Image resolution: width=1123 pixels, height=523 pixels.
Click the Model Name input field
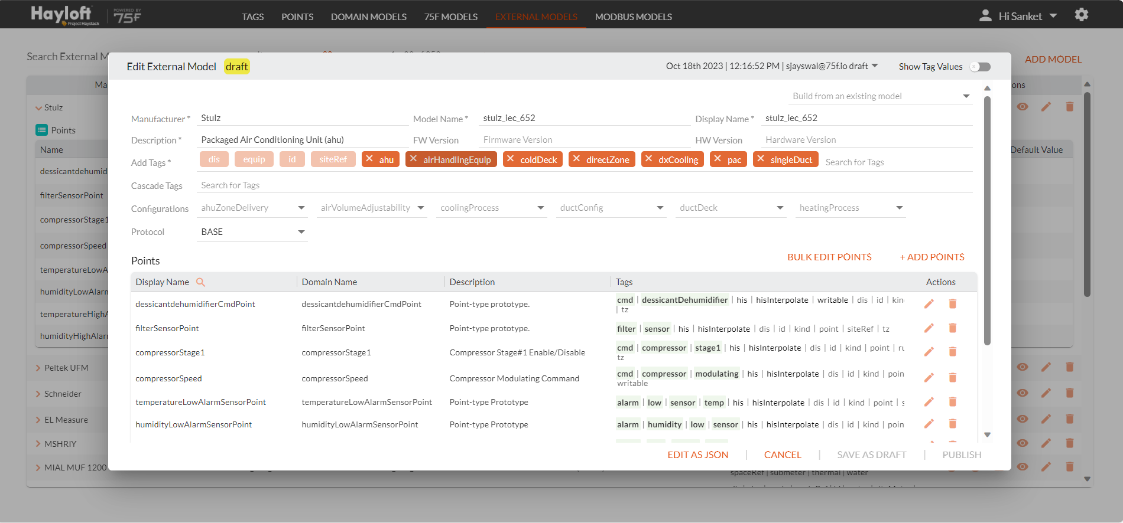tap(584, 118)
